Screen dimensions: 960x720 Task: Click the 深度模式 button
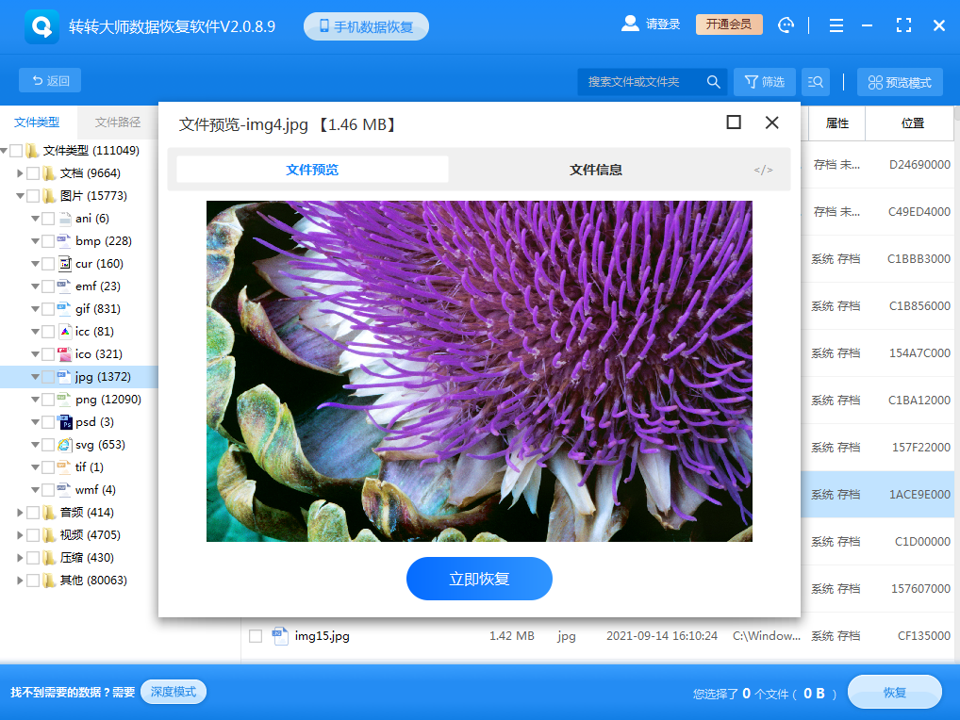[173, 692]
